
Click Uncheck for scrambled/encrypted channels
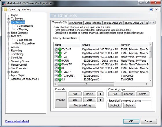[x=115, y=106]
